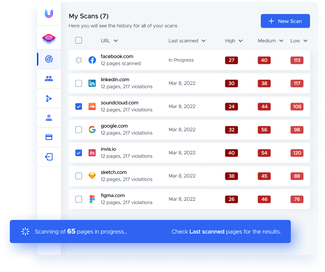Click facebook.com medium badge 40
Screen dimensions: 325x272
pos(264,60)
